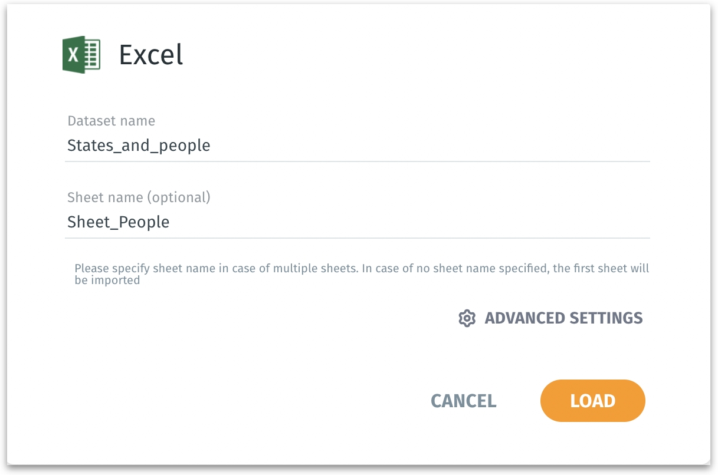Click the gear icon beside Advanced Settings
The height and width of the screenshot is (475, 718).
[x=467, y=318]
